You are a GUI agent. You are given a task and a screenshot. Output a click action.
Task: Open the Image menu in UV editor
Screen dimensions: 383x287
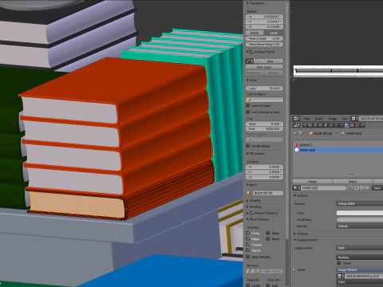(333, 119)
